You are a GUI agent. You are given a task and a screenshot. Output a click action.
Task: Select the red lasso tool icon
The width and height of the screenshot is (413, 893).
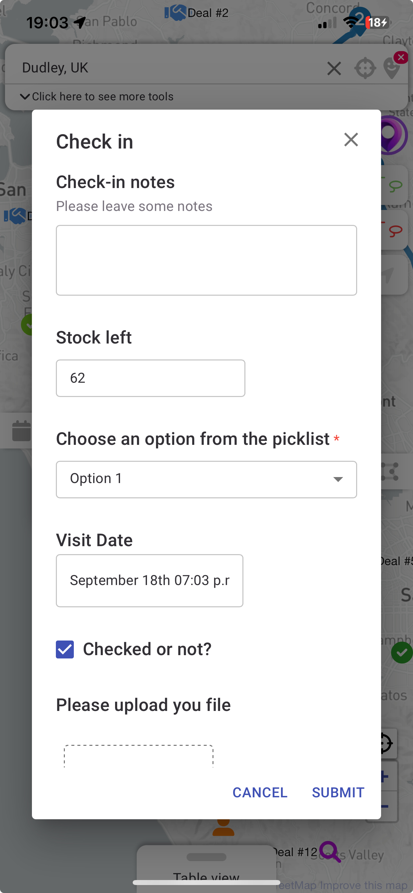[395, 231]
